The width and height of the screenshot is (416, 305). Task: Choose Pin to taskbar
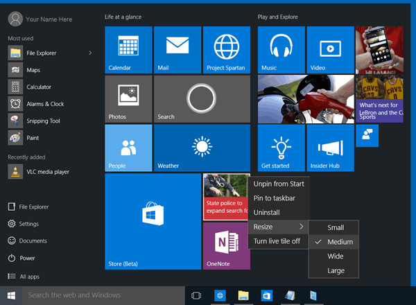tap(275, 198)
